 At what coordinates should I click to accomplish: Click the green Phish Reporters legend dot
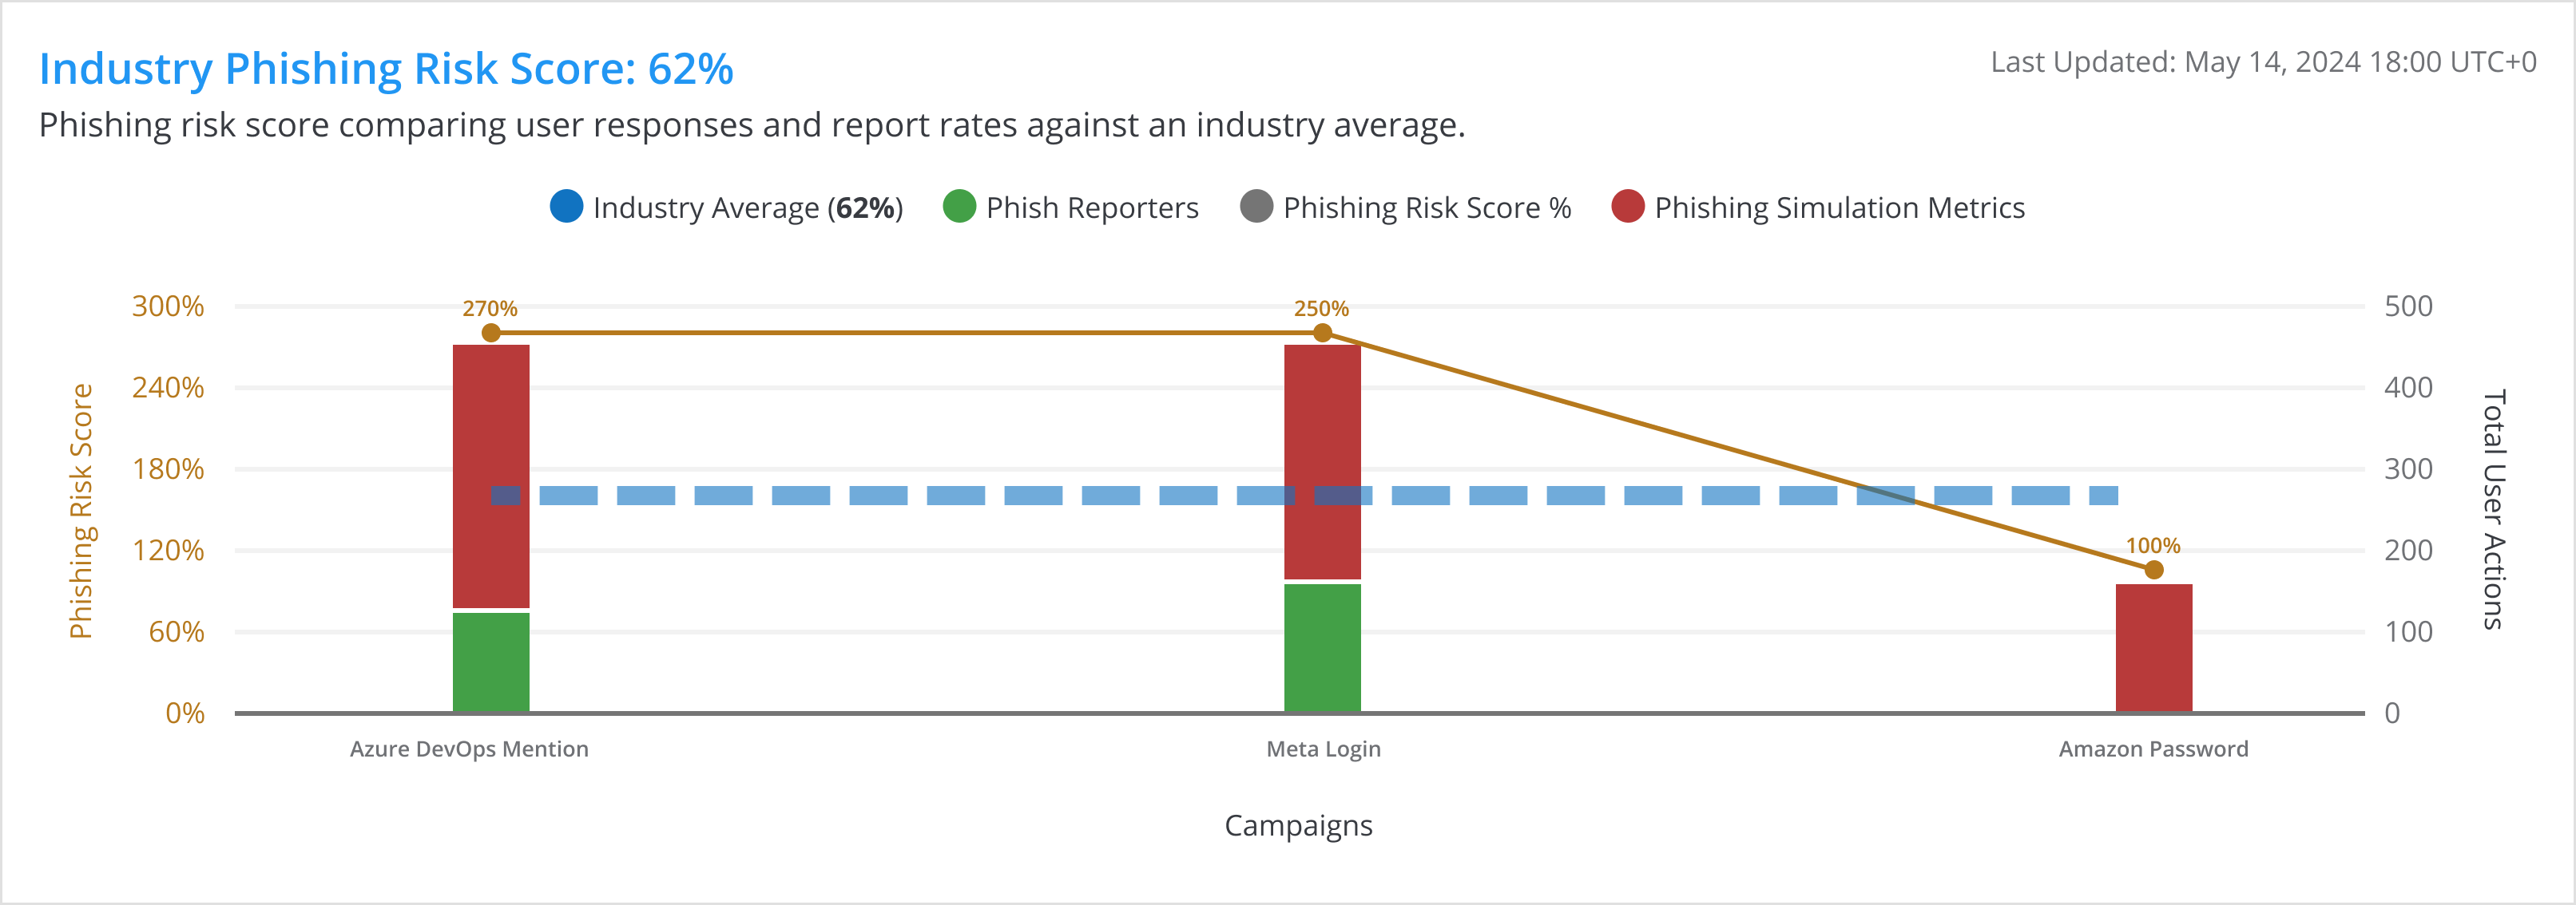tap(959, 207)
